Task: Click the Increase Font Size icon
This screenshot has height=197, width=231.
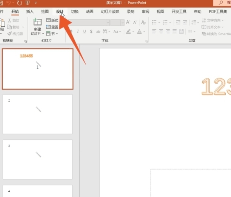Action: click(x=128, y=22)
